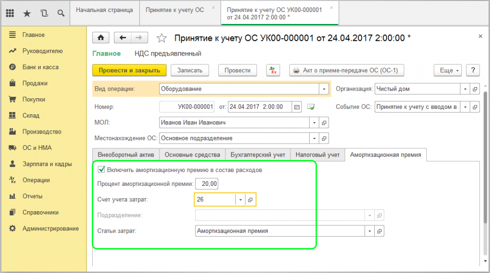Screen dimensions: 490x273
Task: Add document to favorites with star icon
Action: pyautogui.click(x=162, y=38)
